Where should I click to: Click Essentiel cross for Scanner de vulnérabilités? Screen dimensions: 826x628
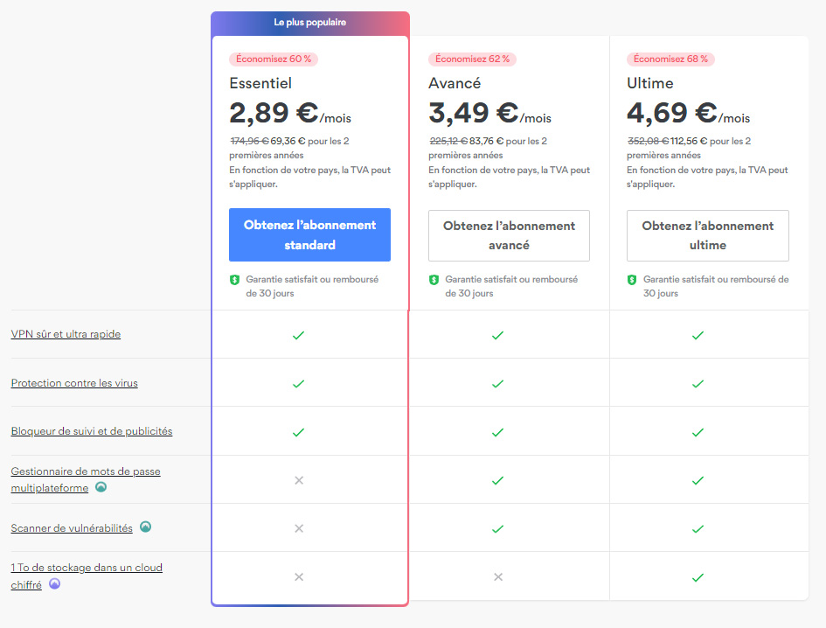[299, 528]
